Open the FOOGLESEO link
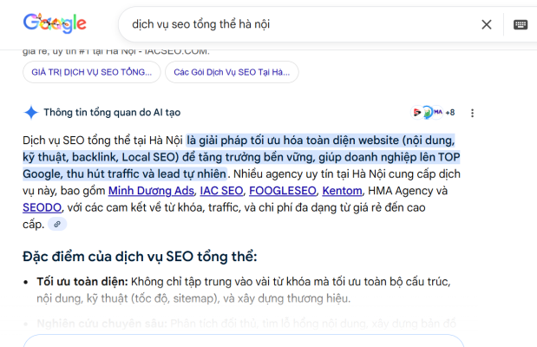537x347 pixels. 282,191
